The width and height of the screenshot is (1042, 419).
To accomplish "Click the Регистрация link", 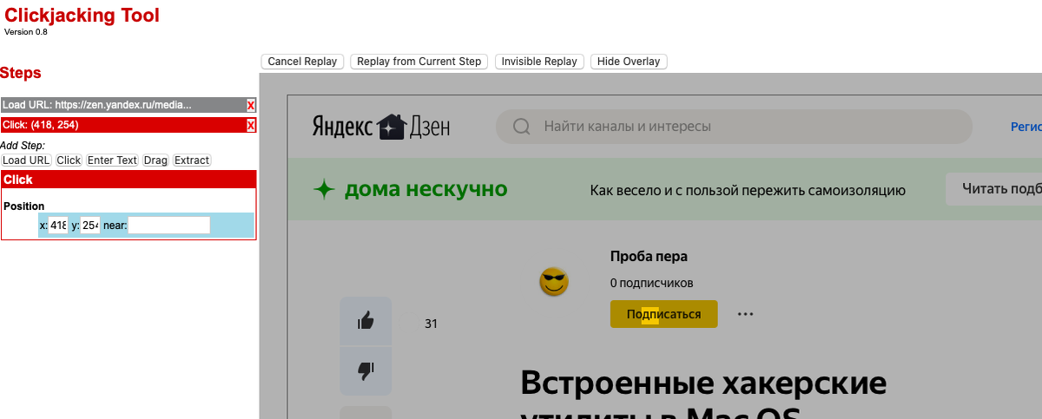I will (1026, 127).
